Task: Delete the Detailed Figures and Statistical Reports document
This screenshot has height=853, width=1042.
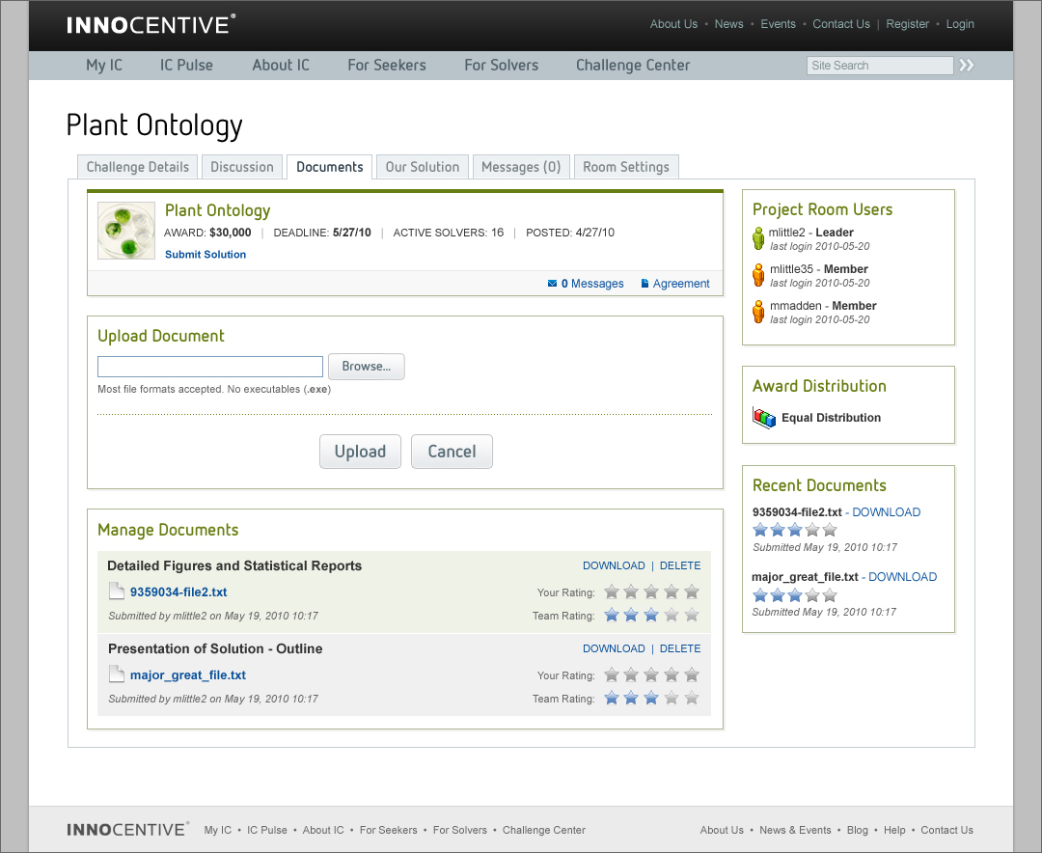Action: click(x=680, y=565)
